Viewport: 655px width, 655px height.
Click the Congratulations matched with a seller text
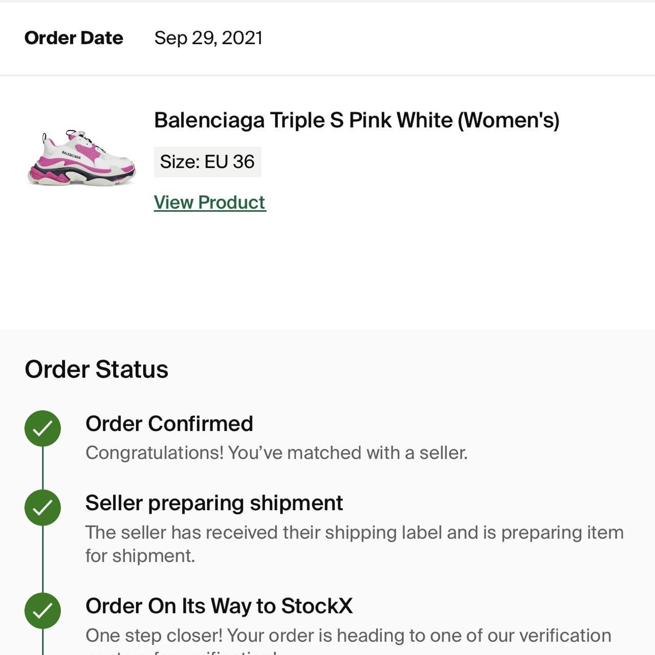click(x=276, y=453)
